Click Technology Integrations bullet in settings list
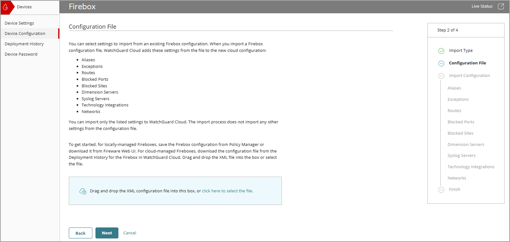The height and width of the screenshot is (242, 510). click(105, 105)
